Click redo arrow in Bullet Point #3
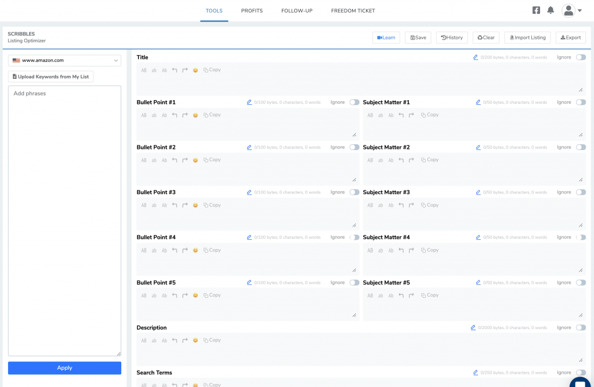 point(185,205)
